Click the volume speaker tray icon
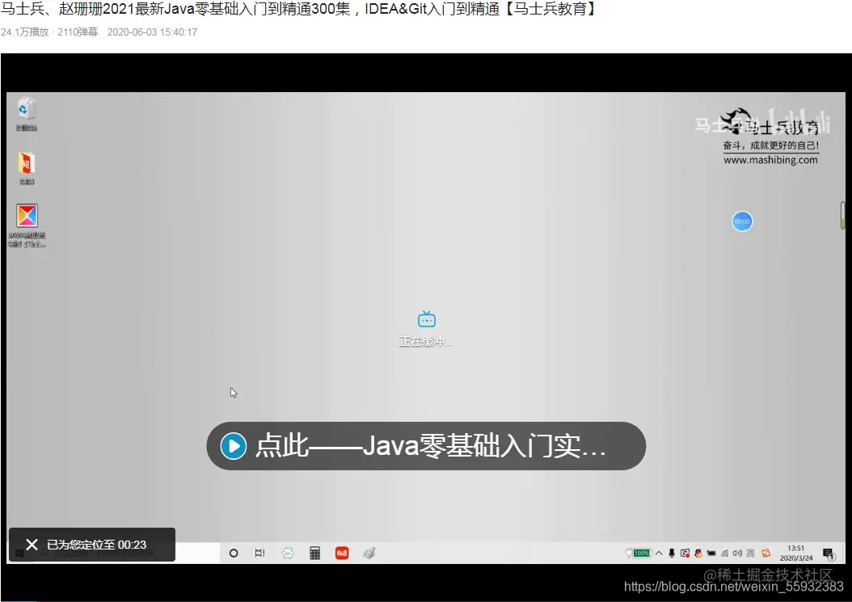Screen dimensions: 852x602 [x=737, y=553]
